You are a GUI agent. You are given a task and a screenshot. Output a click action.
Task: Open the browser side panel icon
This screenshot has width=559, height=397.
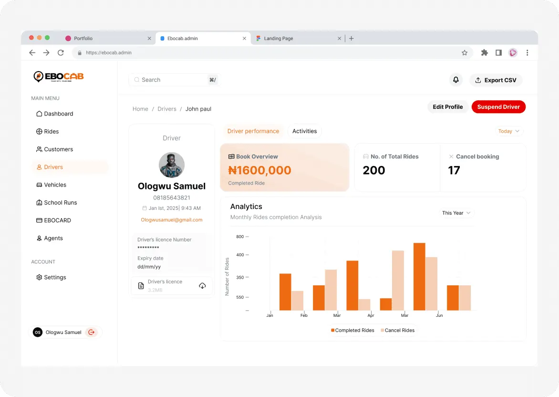(498, 53)
